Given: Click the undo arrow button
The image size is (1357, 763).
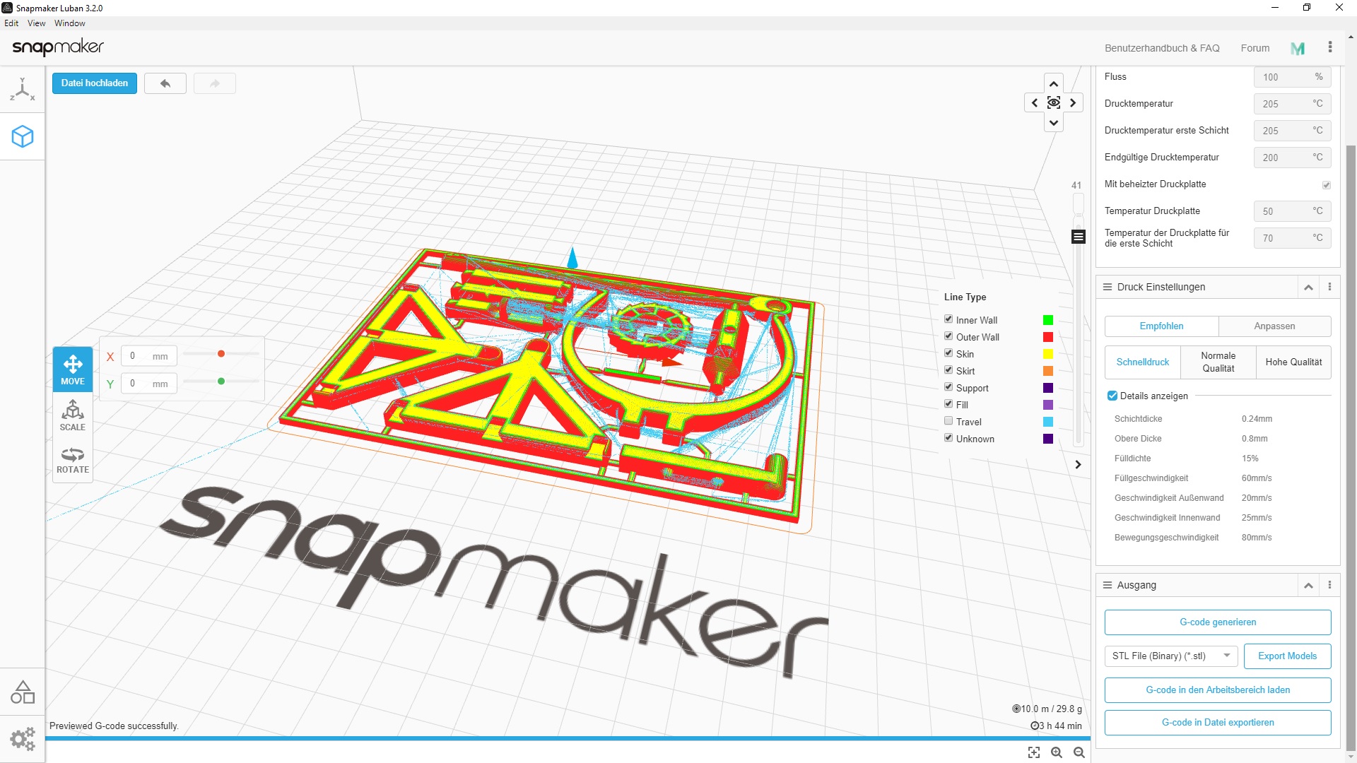Looking at the screenshot, I should click(x=165, y=83).
